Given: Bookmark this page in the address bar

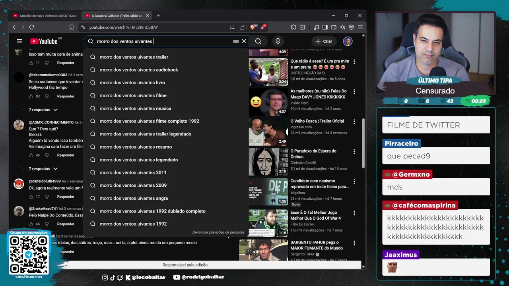Looking at the screenshot, I should [x=72, y=27].
